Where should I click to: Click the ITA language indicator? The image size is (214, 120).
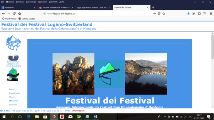click(x=190, y=117)
